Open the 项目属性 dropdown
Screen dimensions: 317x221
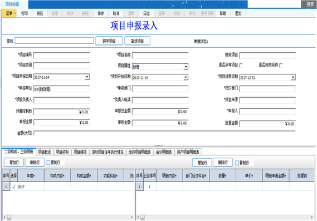coord(186,67)
